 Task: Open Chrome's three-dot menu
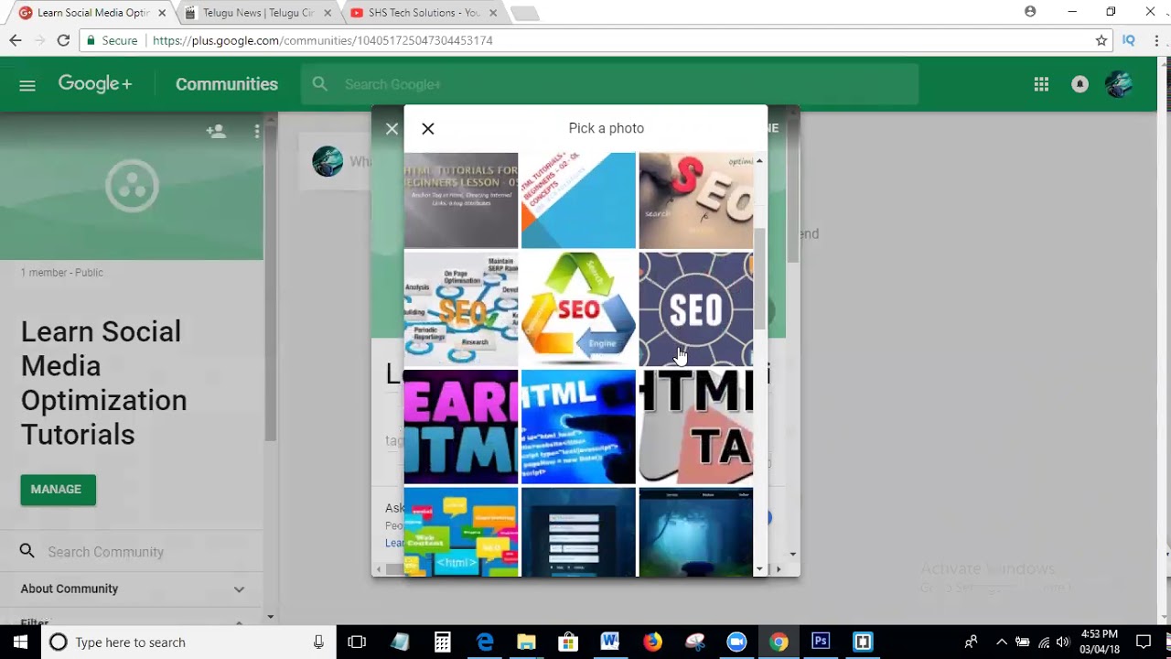[1156, 40]
